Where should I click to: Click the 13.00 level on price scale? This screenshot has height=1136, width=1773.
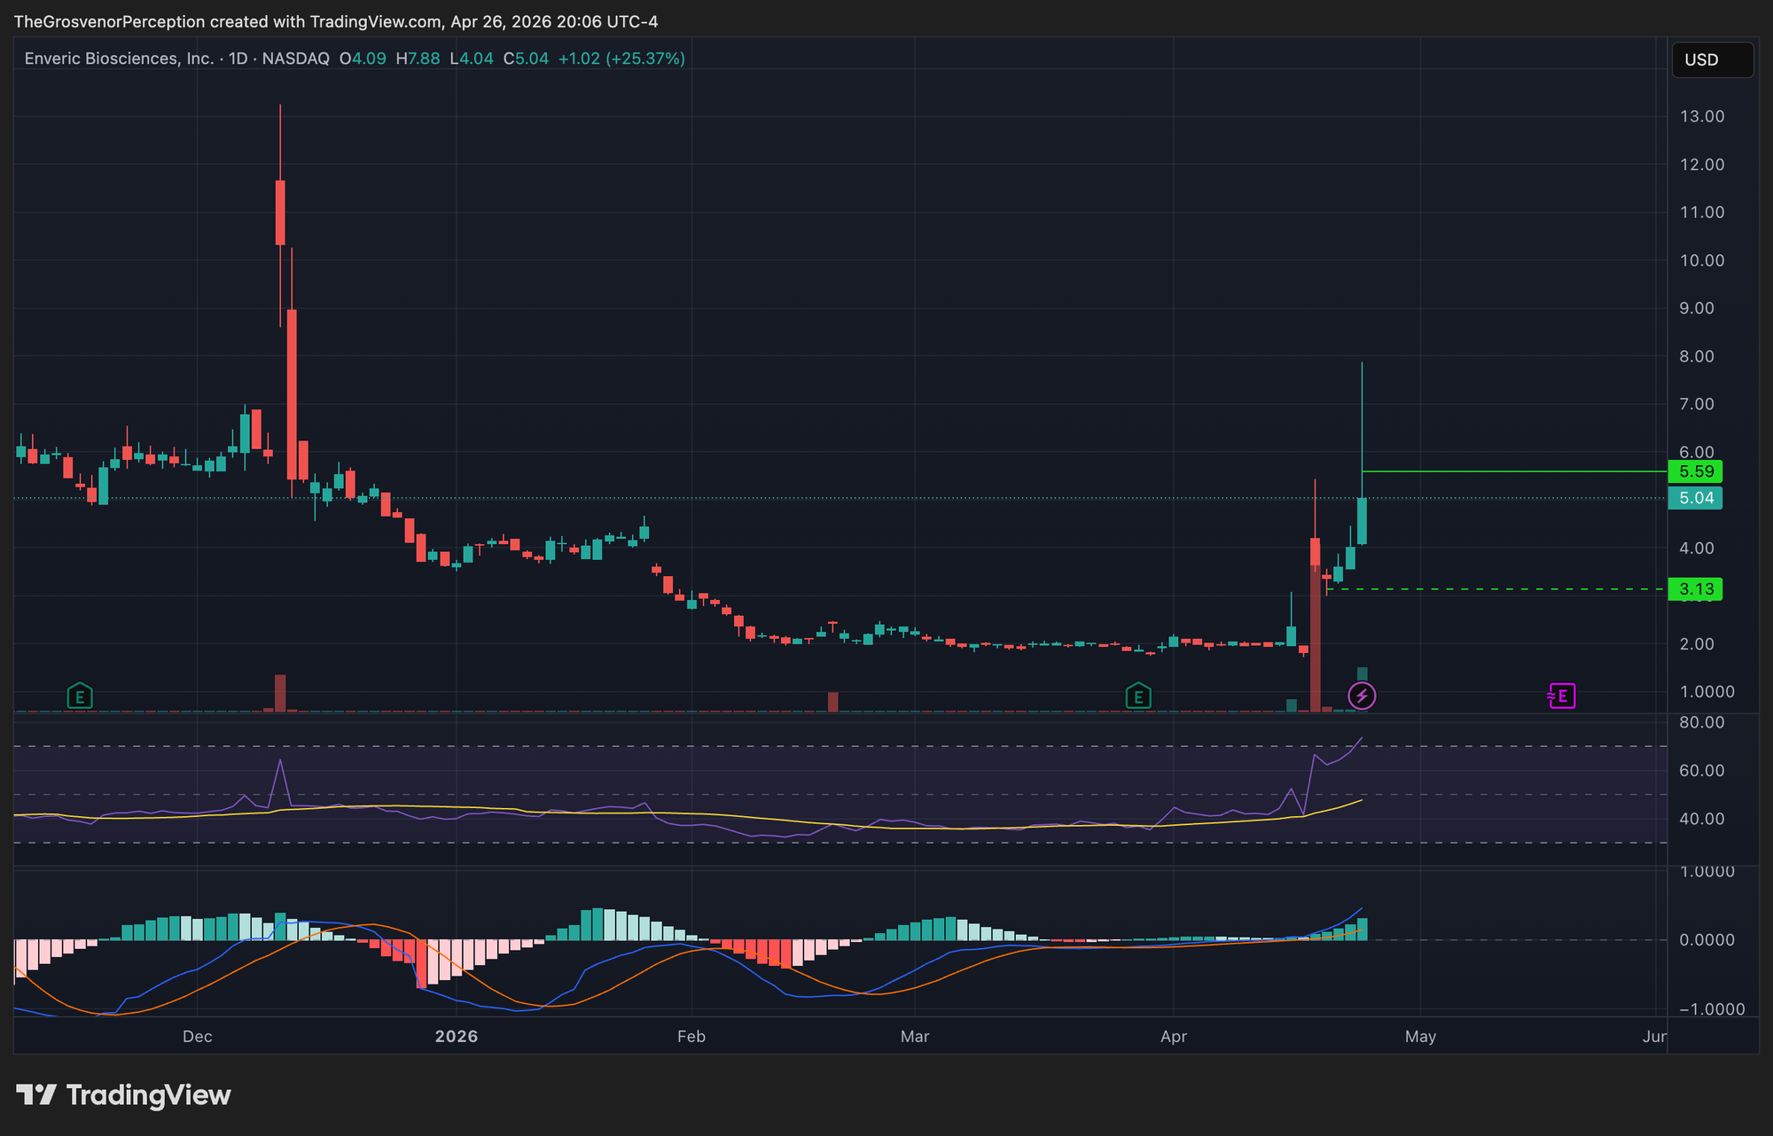click(1701, 117)
